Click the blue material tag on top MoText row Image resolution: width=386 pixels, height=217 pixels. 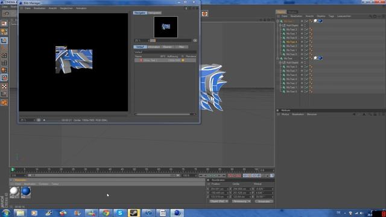click(x=320, y=21)
